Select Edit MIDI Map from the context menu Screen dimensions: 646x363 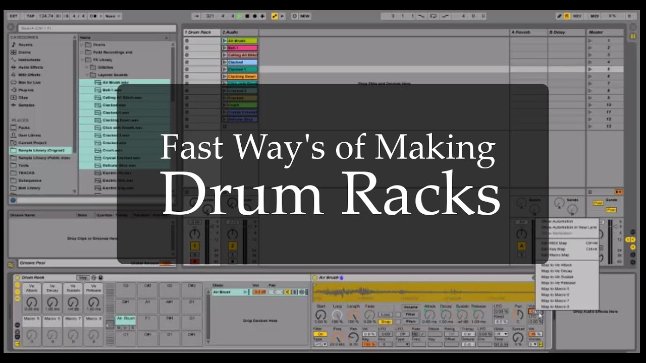[x=554, y=243]
